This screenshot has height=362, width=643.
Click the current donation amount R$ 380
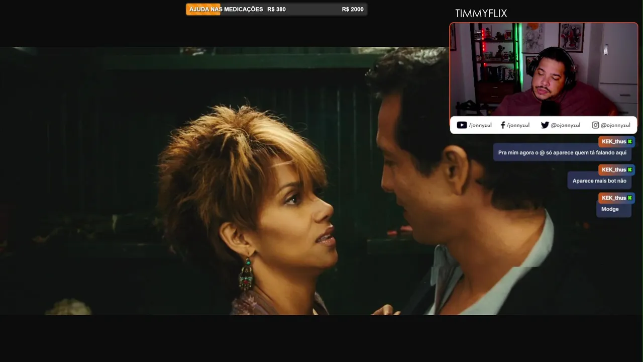click(x=276, y=10)
